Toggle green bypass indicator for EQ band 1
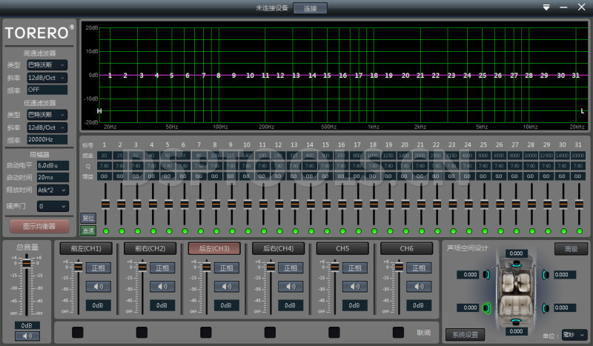 [105, 231]
